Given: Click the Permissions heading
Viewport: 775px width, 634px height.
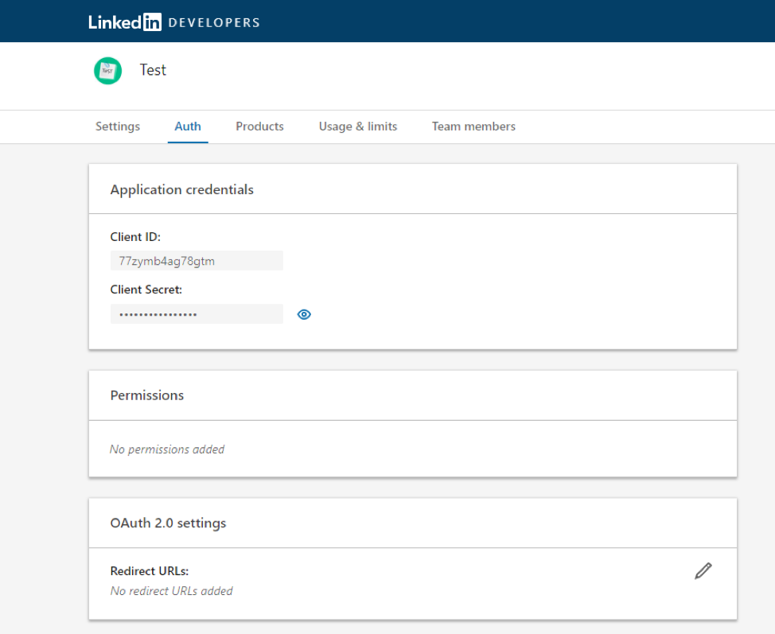Looking at the screenshot, I should 146,395.
